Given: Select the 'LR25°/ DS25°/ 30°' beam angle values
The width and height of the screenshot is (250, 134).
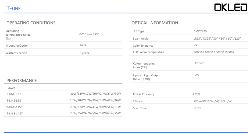Looking at the screenshot, I should coord(206,39).
